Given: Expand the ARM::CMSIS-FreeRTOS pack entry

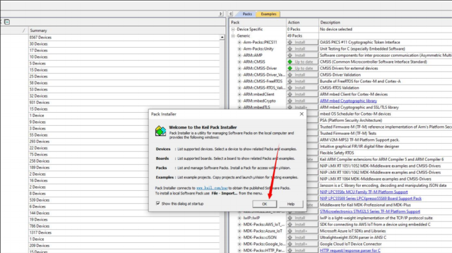Looking at the screenshot, I should tap(239, 81).
